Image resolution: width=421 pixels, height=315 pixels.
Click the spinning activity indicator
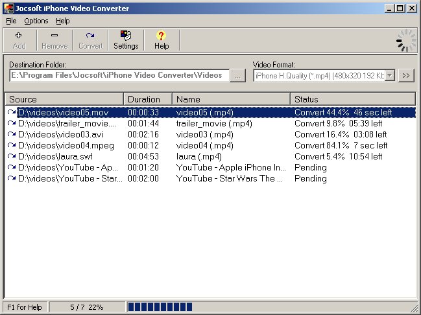tap(406, 41)
